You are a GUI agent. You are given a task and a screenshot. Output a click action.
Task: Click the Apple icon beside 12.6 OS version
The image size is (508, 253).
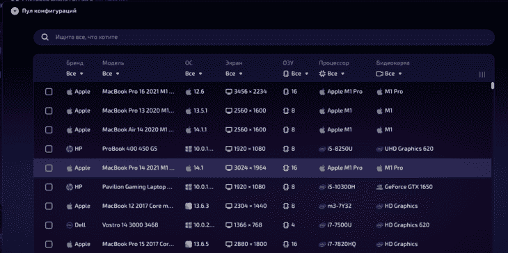(x=188, y=92)
